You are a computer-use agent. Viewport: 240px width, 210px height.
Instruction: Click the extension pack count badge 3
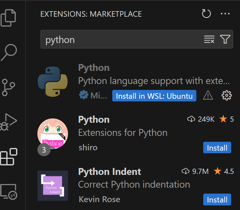(44, 150)
